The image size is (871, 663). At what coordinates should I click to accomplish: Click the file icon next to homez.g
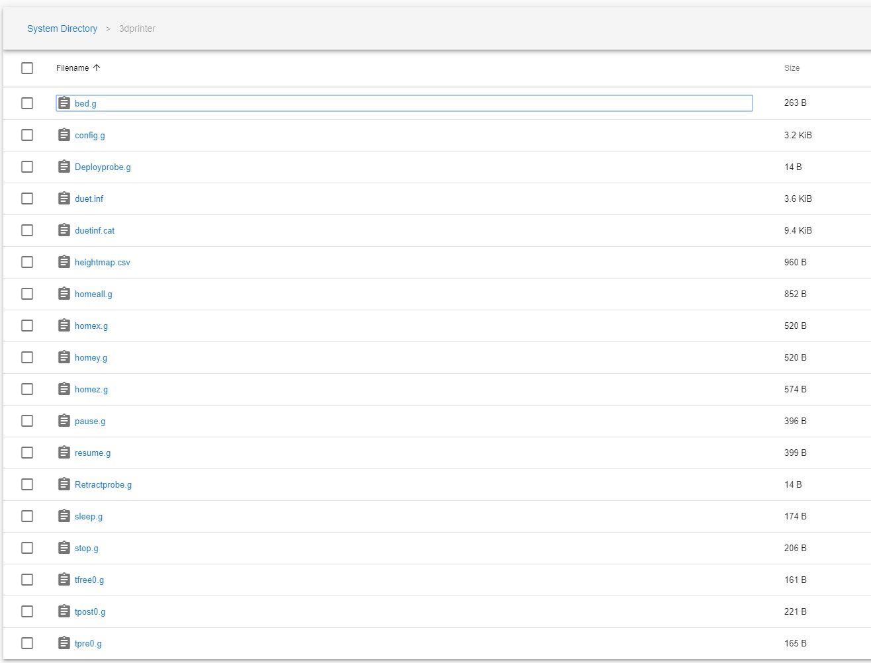tap(64, 389)
